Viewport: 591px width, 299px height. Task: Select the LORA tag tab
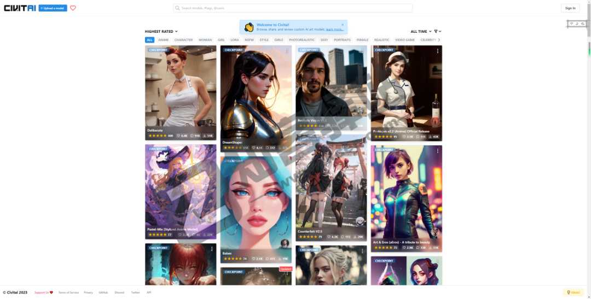pos(235,40)
